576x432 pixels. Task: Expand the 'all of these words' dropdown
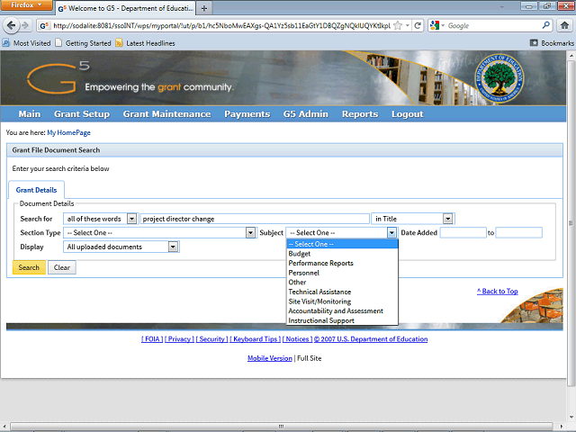131,219
